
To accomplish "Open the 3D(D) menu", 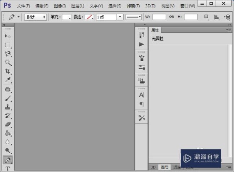I will pos(150,6).
